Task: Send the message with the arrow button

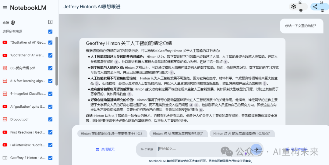Action: tap(256, 149)
